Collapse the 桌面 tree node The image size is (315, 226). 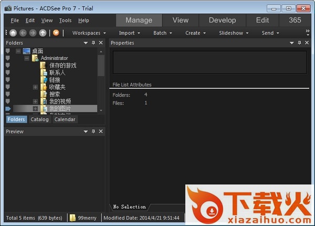click(x=18, y=52)
